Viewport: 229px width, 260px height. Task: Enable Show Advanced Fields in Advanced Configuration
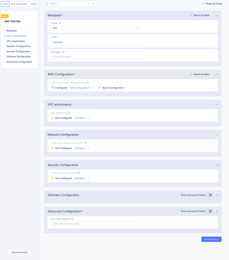209,211
